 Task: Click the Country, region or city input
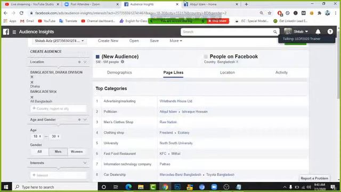coord(58,108)
